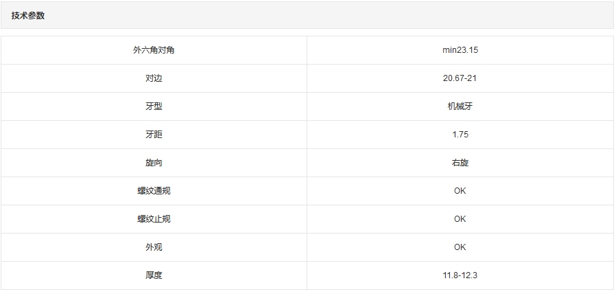
Task: Click the 技术参数 section heading
Action: (28, 15)
